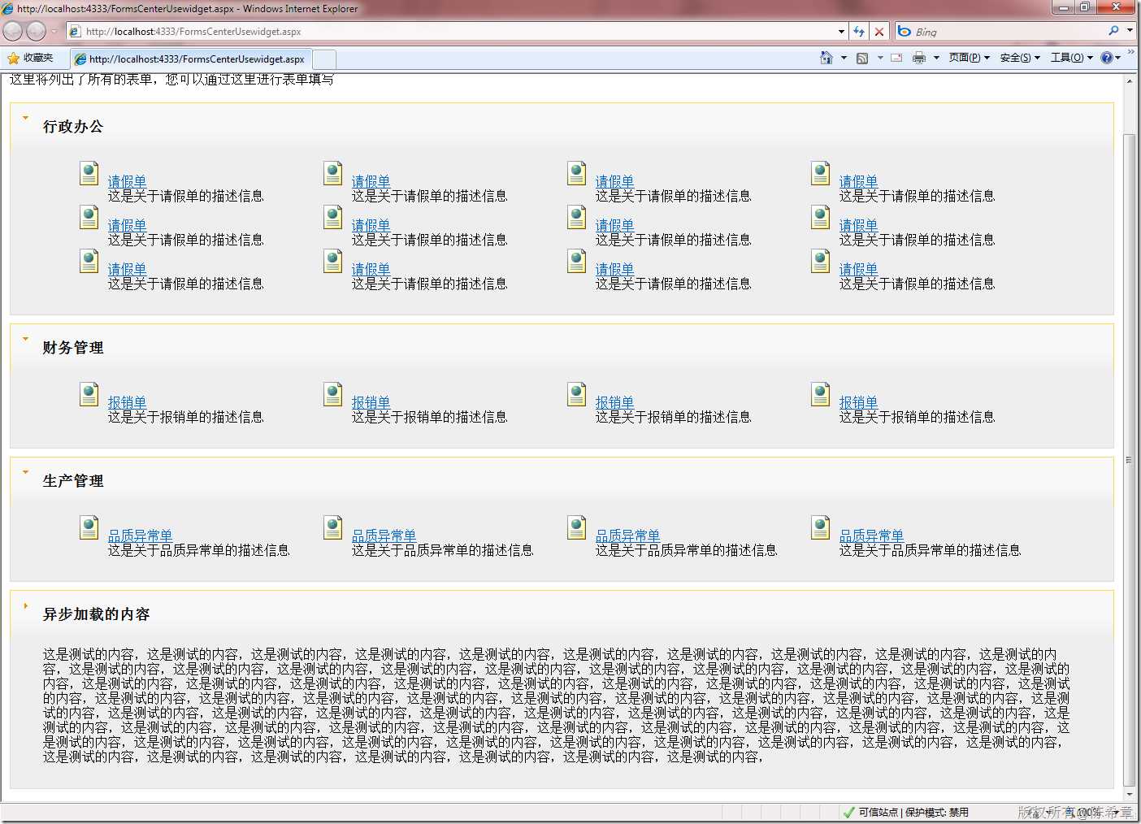1141x824 pixels.
Task: Collapse the 行政办公 section arrow
Action: (25, 118)
